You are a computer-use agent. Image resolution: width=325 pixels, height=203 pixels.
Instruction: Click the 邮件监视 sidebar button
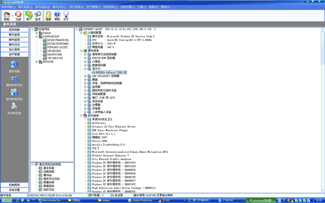[x=14, y=40]
